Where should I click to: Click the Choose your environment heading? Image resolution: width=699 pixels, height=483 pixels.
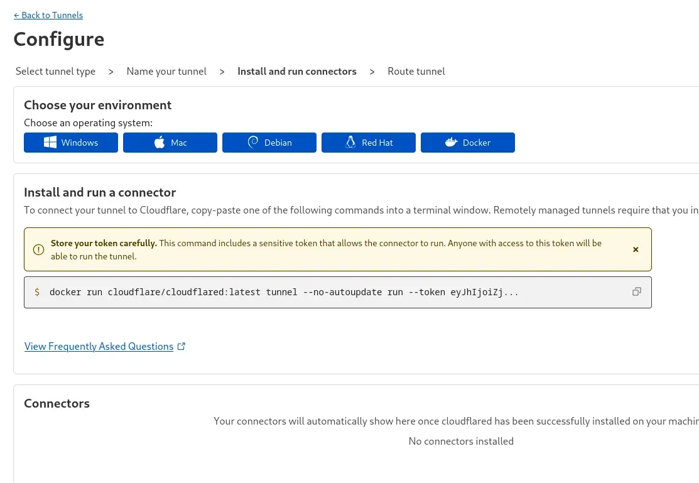[x=97, y=106]
